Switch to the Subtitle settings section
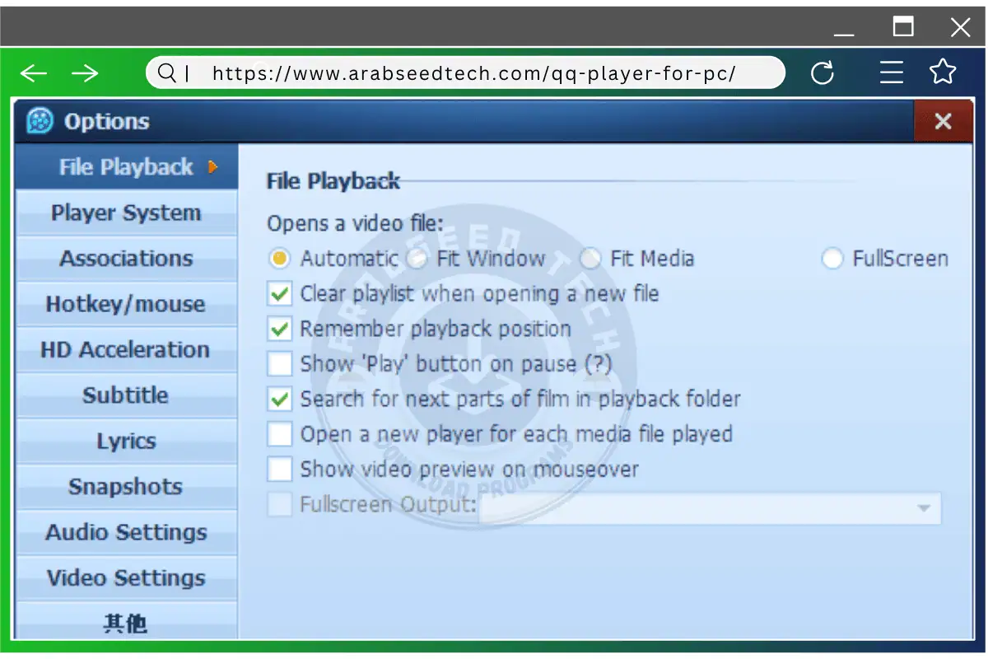Image resolution: width=988 pixels, height=659 pixels. [126, 395]
